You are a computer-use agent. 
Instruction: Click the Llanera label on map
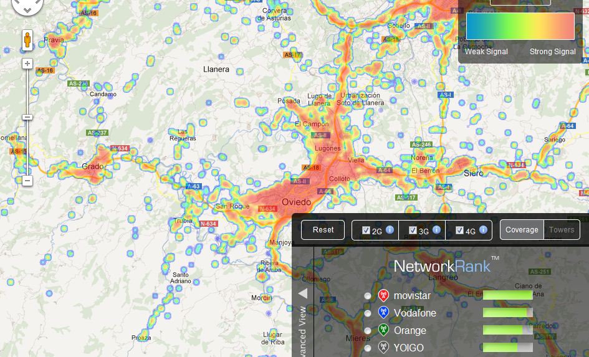coord(216,69)
